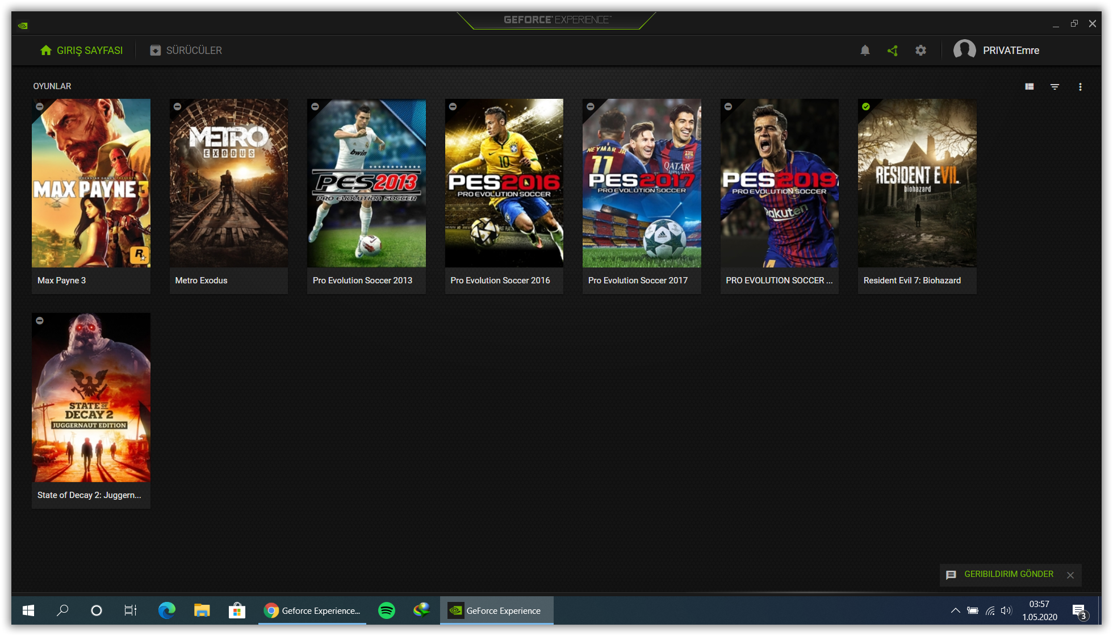Screen dimensions: 1113x636
Task: Click 'Pro Evolution Soccer 2013' title label
Action: click(362, 281)
